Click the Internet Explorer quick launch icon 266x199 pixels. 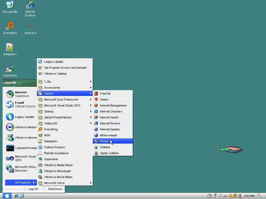16,196
